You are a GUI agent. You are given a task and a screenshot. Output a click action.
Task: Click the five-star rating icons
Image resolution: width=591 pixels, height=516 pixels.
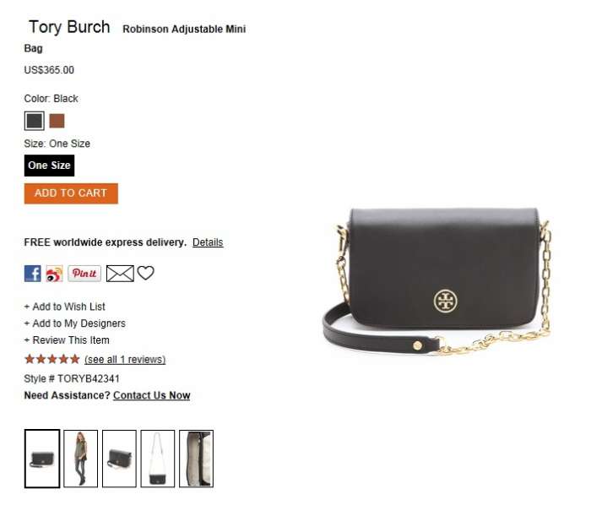coord(52,359)
